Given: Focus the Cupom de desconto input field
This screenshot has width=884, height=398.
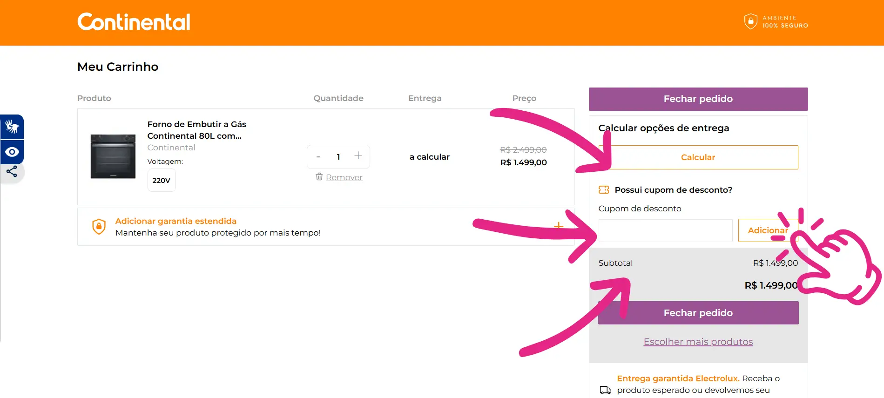Looking at the screenshot, I should point(666,230).
